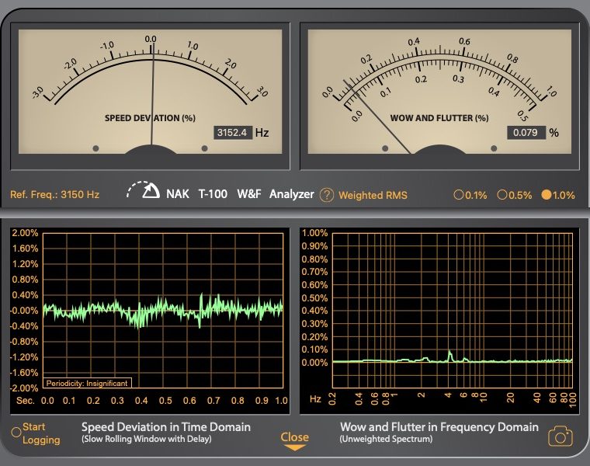Click the 0.079 % wow flutter readout

(x=526, y=133)
